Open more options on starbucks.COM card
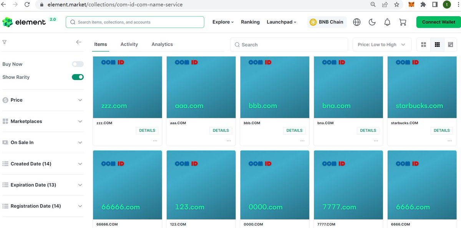The height and width of the screenshot is (228, 461). [450, 141]
